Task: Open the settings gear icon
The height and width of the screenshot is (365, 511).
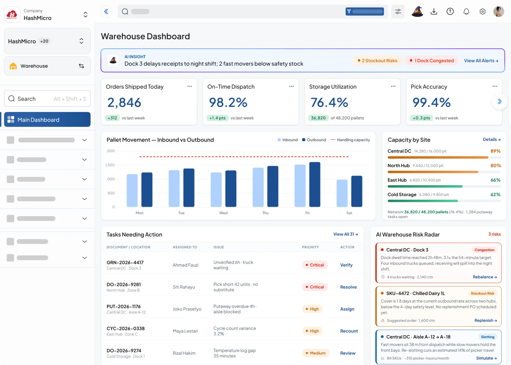Action: point(482,11)
